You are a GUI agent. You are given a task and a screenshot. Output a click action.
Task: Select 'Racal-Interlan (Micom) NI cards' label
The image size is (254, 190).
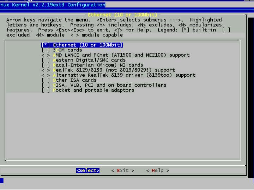(x=98, y=65)
